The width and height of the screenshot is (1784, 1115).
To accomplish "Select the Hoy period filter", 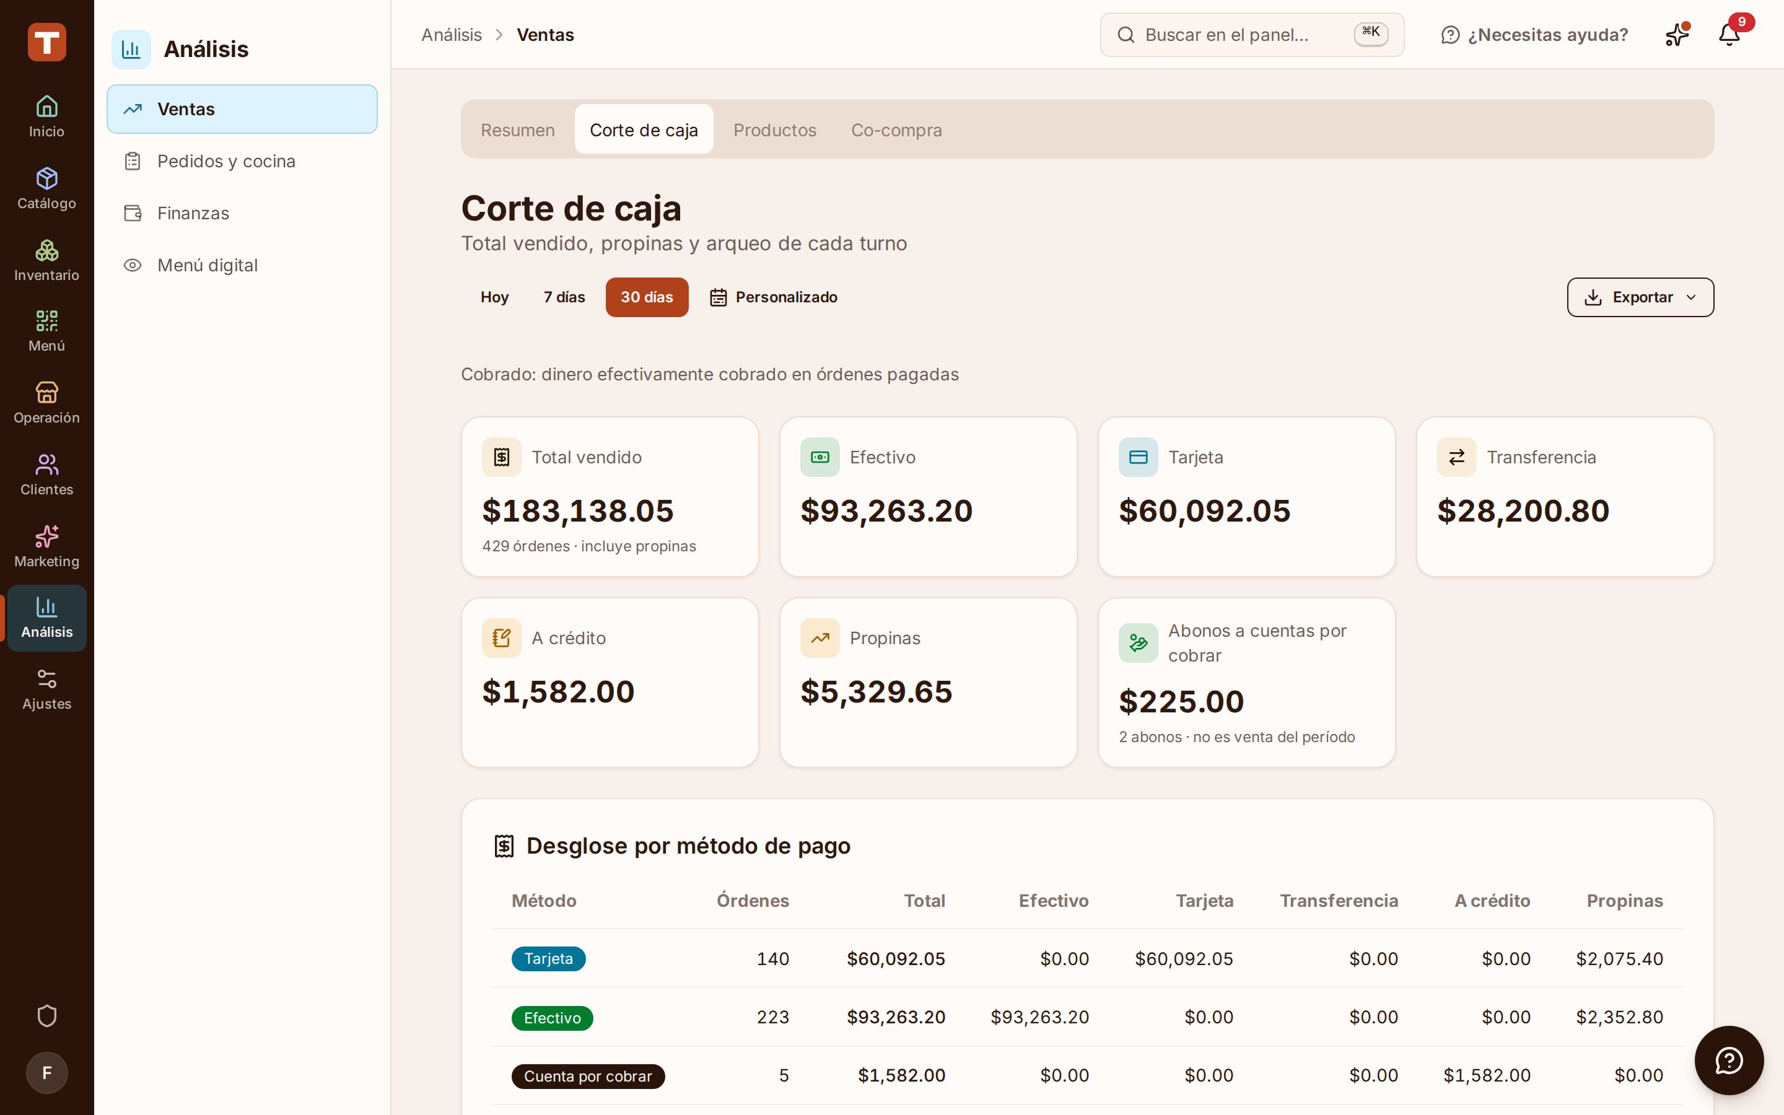I will pos(495,297).
